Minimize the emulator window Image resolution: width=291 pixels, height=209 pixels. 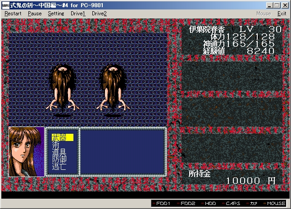pyautogui.click(x=269, y=5)
